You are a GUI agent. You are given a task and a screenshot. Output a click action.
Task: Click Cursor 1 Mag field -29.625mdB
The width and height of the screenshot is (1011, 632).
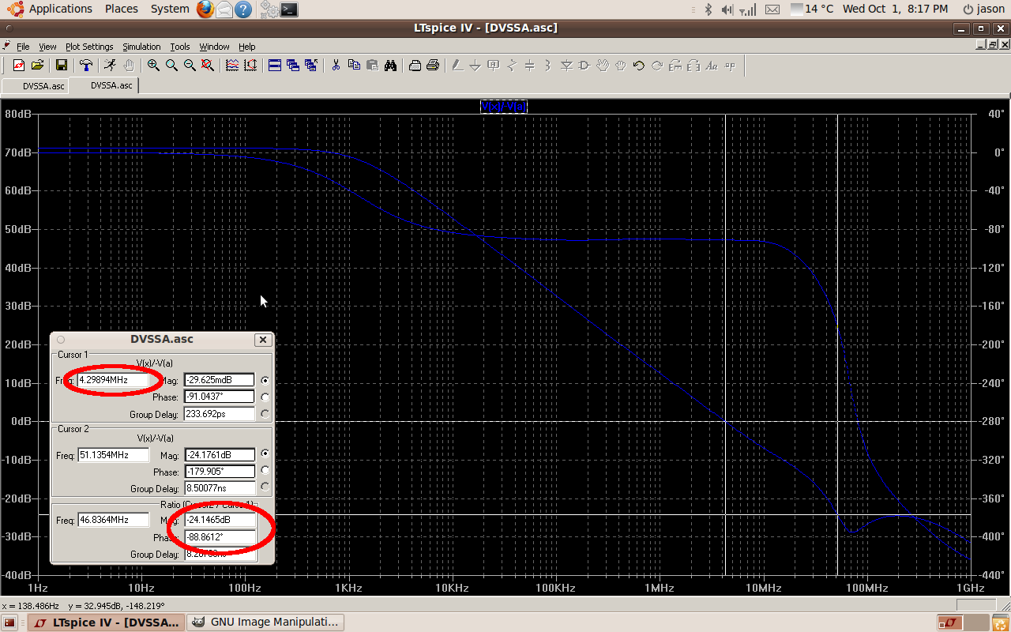(220, 380)
